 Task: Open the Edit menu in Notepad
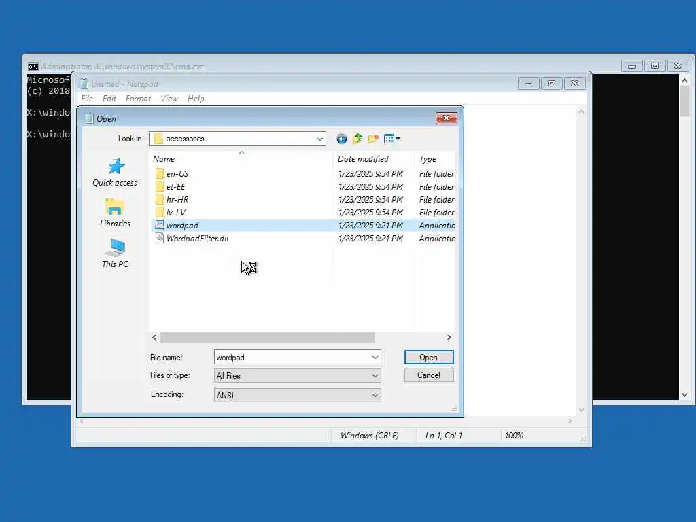pyautogui.click(x=109, y=99)
